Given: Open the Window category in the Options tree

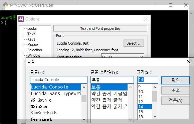Looking at the screenshot, I should pos(34,55).
